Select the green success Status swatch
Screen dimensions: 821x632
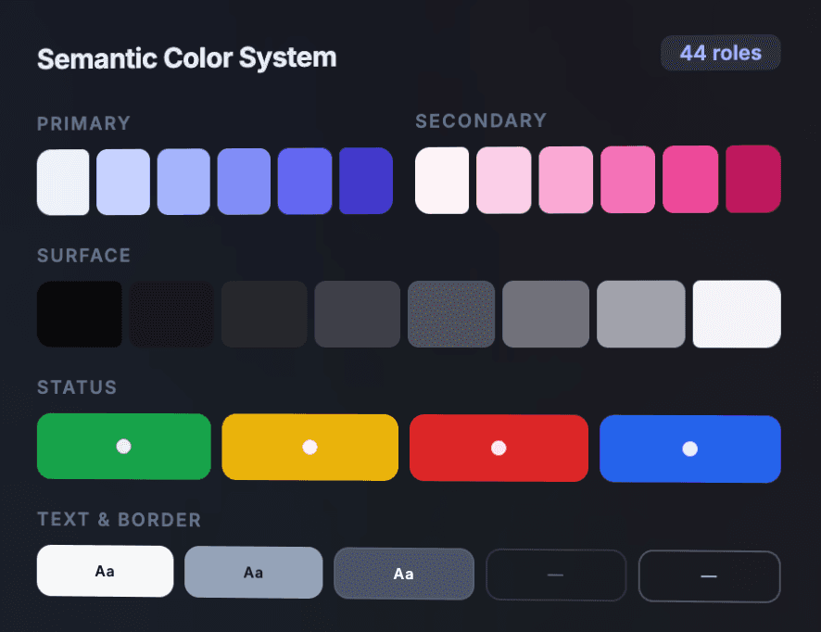124,446
